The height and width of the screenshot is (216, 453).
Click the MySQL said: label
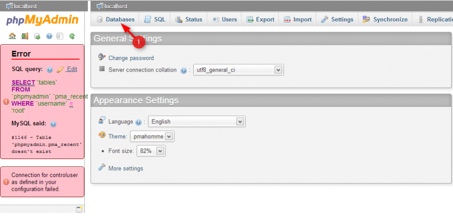tap(29, 123)
